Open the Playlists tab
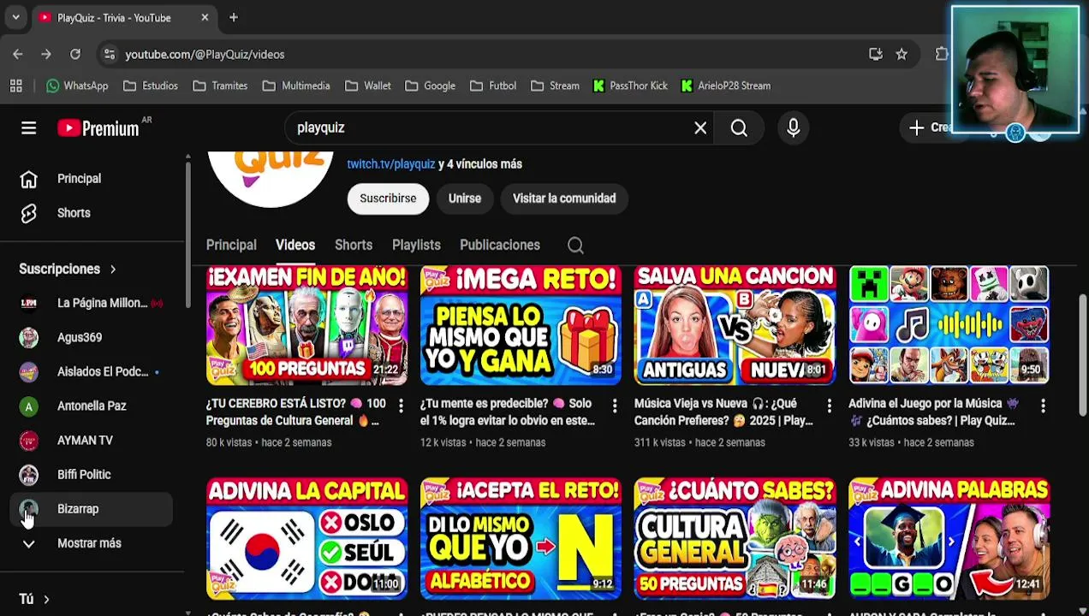The width and height of the screenshot is (1089, 616). [416, 245]
